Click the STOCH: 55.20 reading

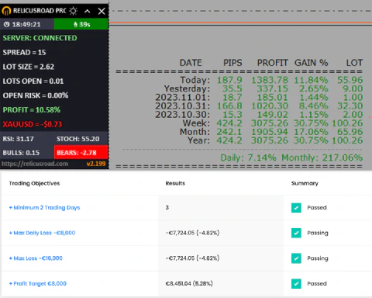coord(78,139)
